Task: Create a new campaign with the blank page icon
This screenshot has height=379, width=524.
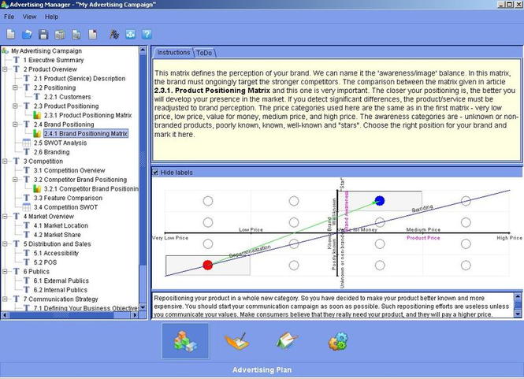Action: pos(11,34)
